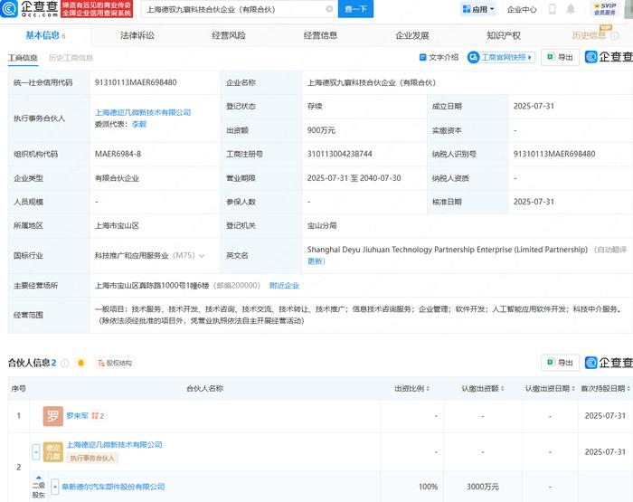The image size is (633, 502).
Task: Export business info with the upper 导出 button
Action: pyautogui.click(x=560, y=57)
